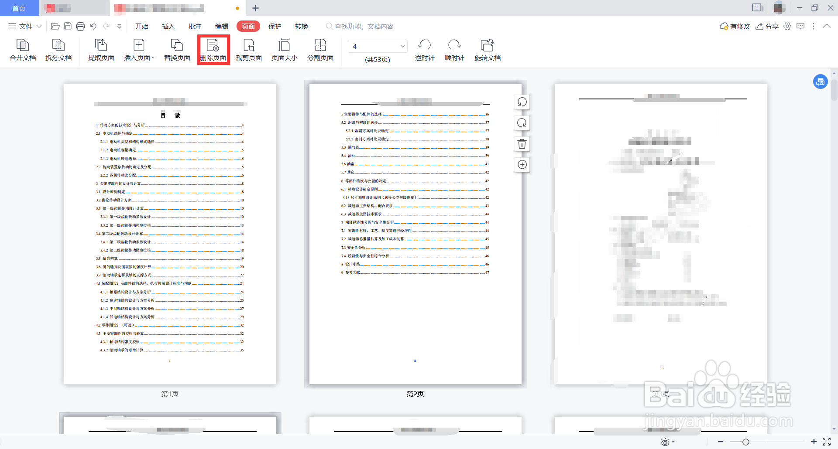Delete page 2 with the trash icon
Image resolution: width=838 pixels, height=449 pixels.
click(522, 144)
